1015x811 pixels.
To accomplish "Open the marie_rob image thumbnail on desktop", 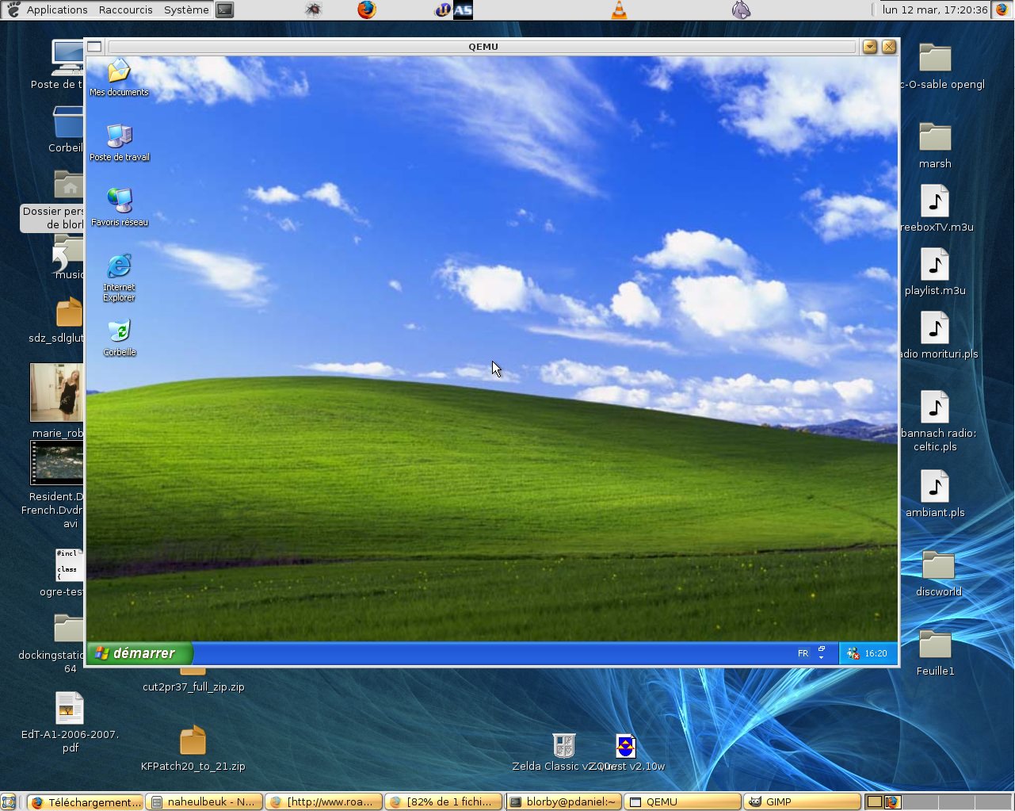I will [x=55, y=393].
